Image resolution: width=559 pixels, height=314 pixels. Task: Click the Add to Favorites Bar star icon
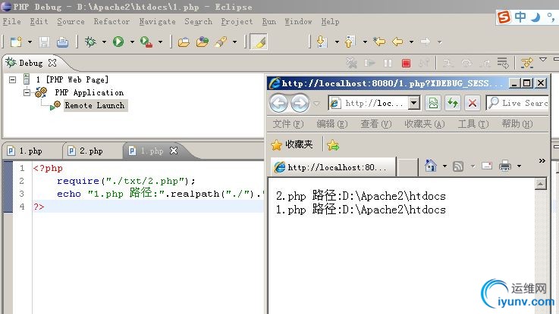pos(333,145)
